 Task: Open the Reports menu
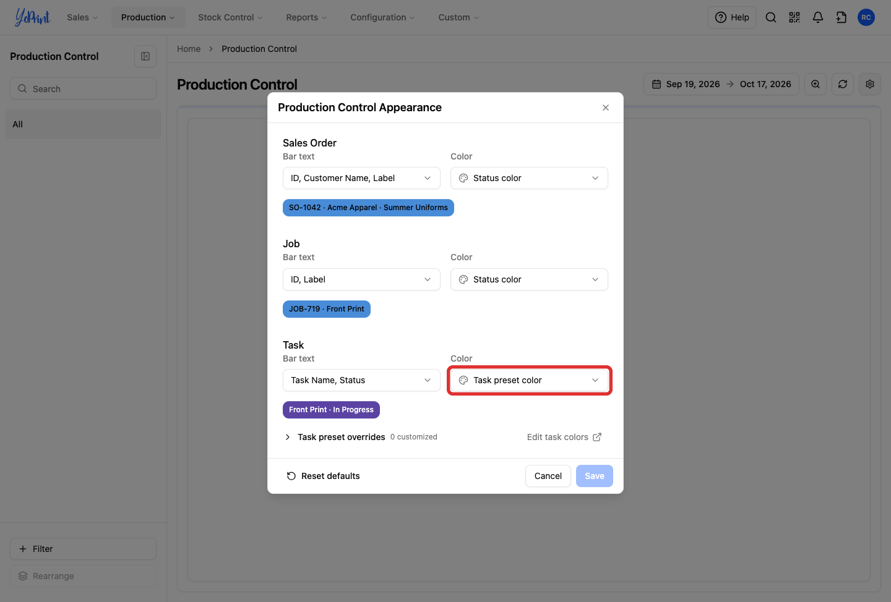coord(306,17)
